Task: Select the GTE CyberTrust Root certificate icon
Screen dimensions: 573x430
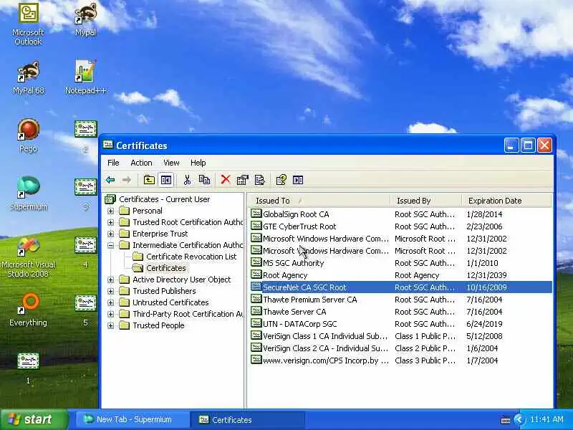Action: 256,226
